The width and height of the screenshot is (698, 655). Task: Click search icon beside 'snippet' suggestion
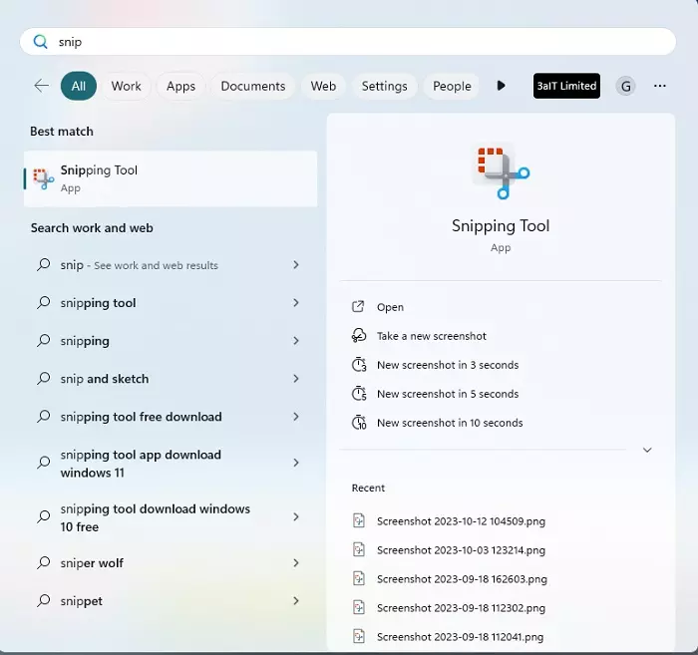tap(43, 600)
